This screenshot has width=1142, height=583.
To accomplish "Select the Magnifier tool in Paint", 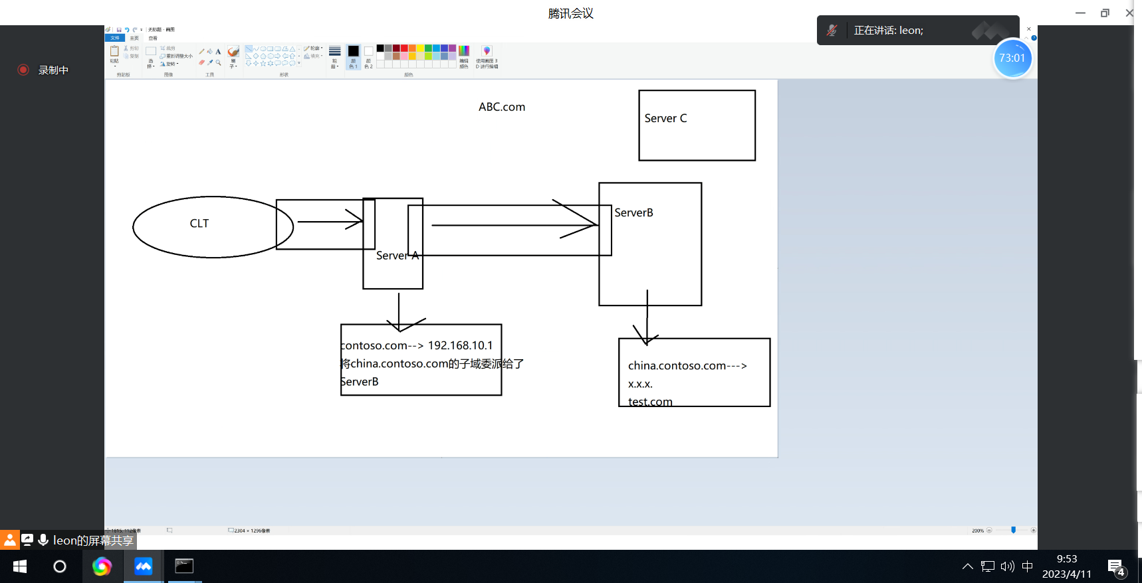I will coord(218,62).
